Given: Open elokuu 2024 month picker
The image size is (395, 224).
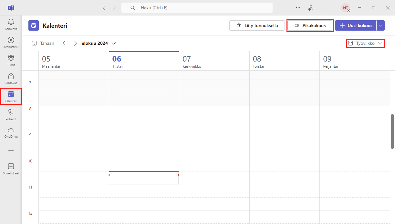Looking at the screenshot, I should point(99,43).
